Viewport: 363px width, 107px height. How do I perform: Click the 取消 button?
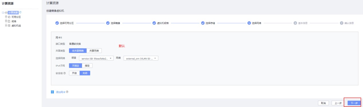[323, 103]
